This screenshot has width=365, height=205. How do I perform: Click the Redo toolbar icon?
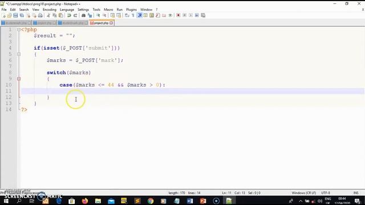pyautogui.click(x=75, y=15)
